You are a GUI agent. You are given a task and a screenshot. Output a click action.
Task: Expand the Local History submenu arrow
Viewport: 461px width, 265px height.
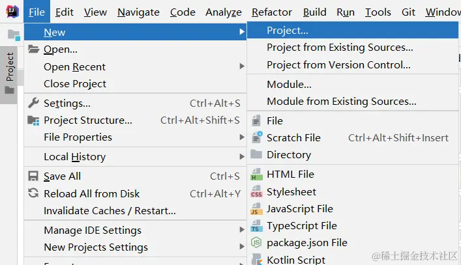coord(242,157)
